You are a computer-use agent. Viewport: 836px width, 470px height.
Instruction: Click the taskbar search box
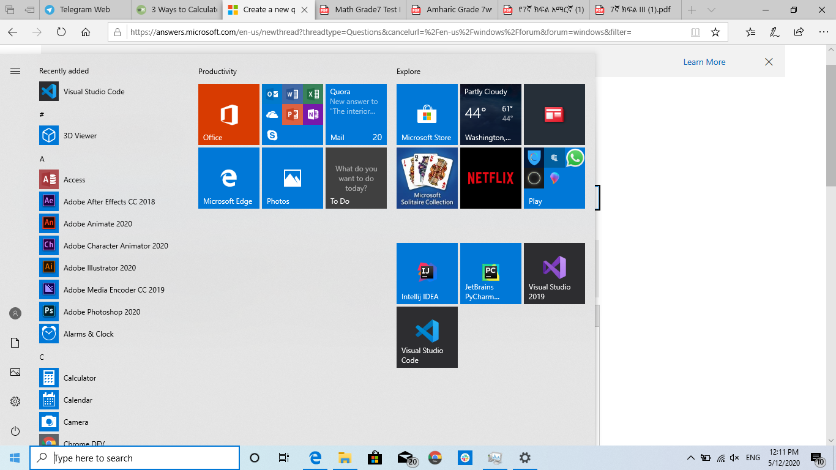point(135,458)
